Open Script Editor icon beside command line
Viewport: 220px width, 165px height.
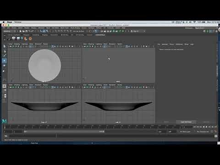click(216, 136)
